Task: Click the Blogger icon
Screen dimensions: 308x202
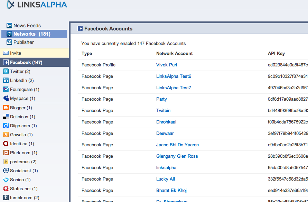Action: [6, 108]
